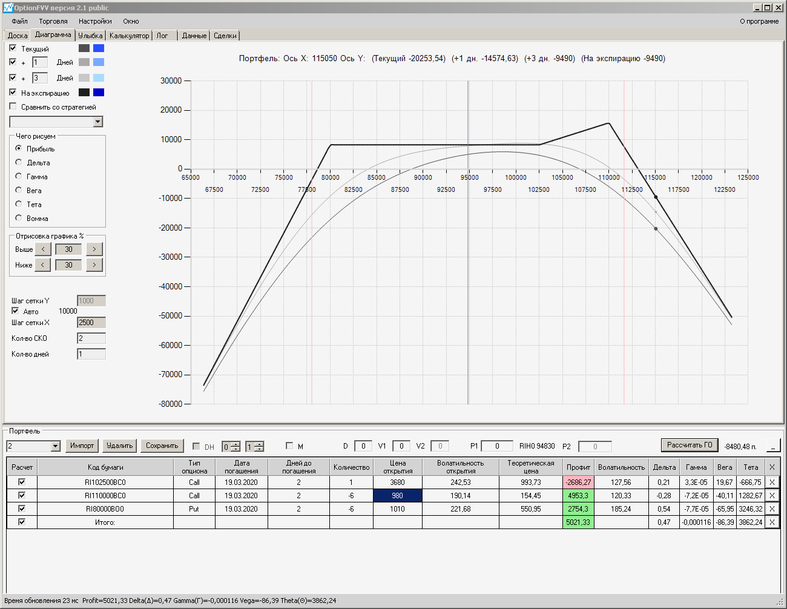This screenshot has width=787, height=609.
Task: Select the Прибыль radio option
Action: [19, 148]
